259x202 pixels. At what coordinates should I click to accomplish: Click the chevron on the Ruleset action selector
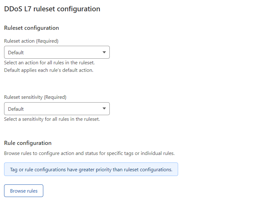[x=104, y=52]
